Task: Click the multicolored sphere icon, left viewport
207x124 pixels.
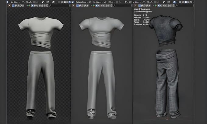Action: point(29,5)
